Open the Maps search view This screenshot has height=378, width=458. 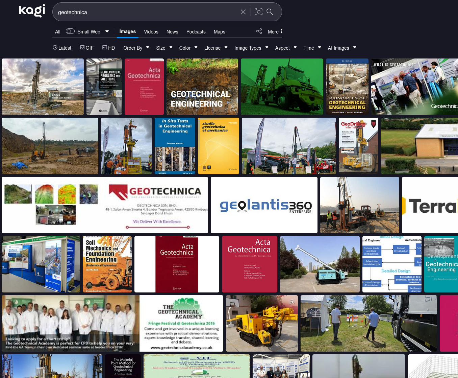click(219, 31)
